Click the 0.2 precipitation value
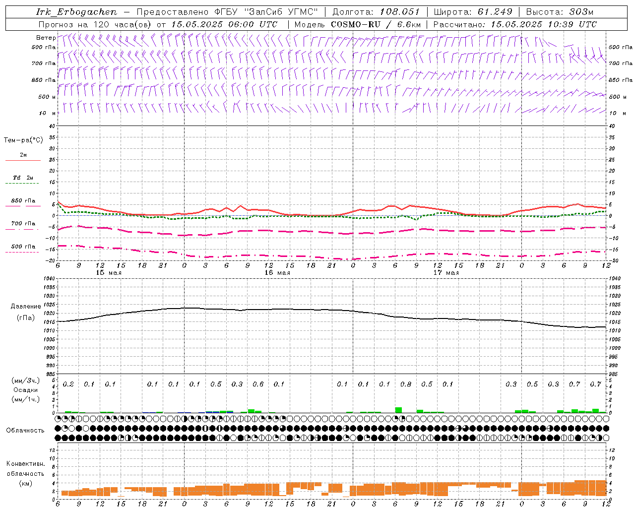This screenshot has width=635, height=508. pyautogui.click(x=68, y=384)
